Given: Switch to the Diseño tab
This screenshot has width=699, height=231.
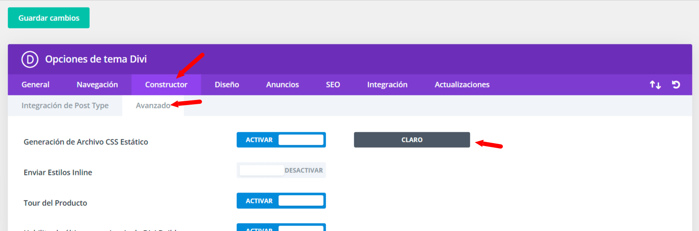Looking at the screenshot, I should [227, 85].
